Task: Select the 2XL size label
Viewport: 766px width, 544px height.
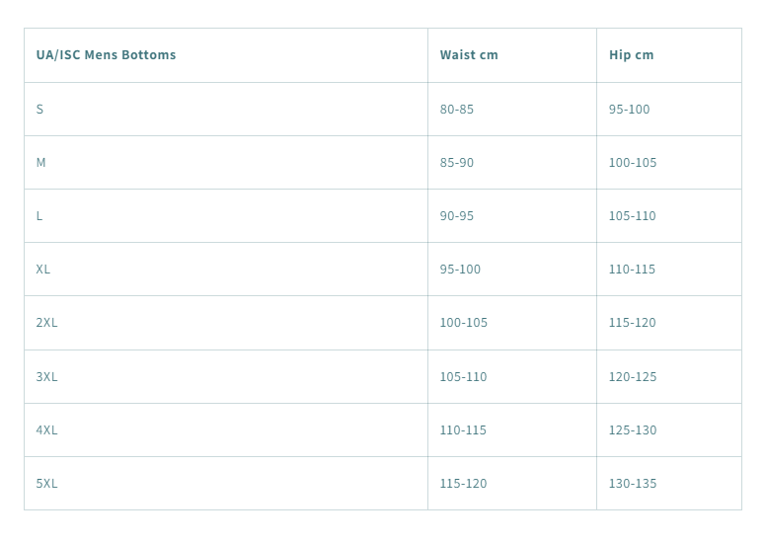Action: [46, 322]
